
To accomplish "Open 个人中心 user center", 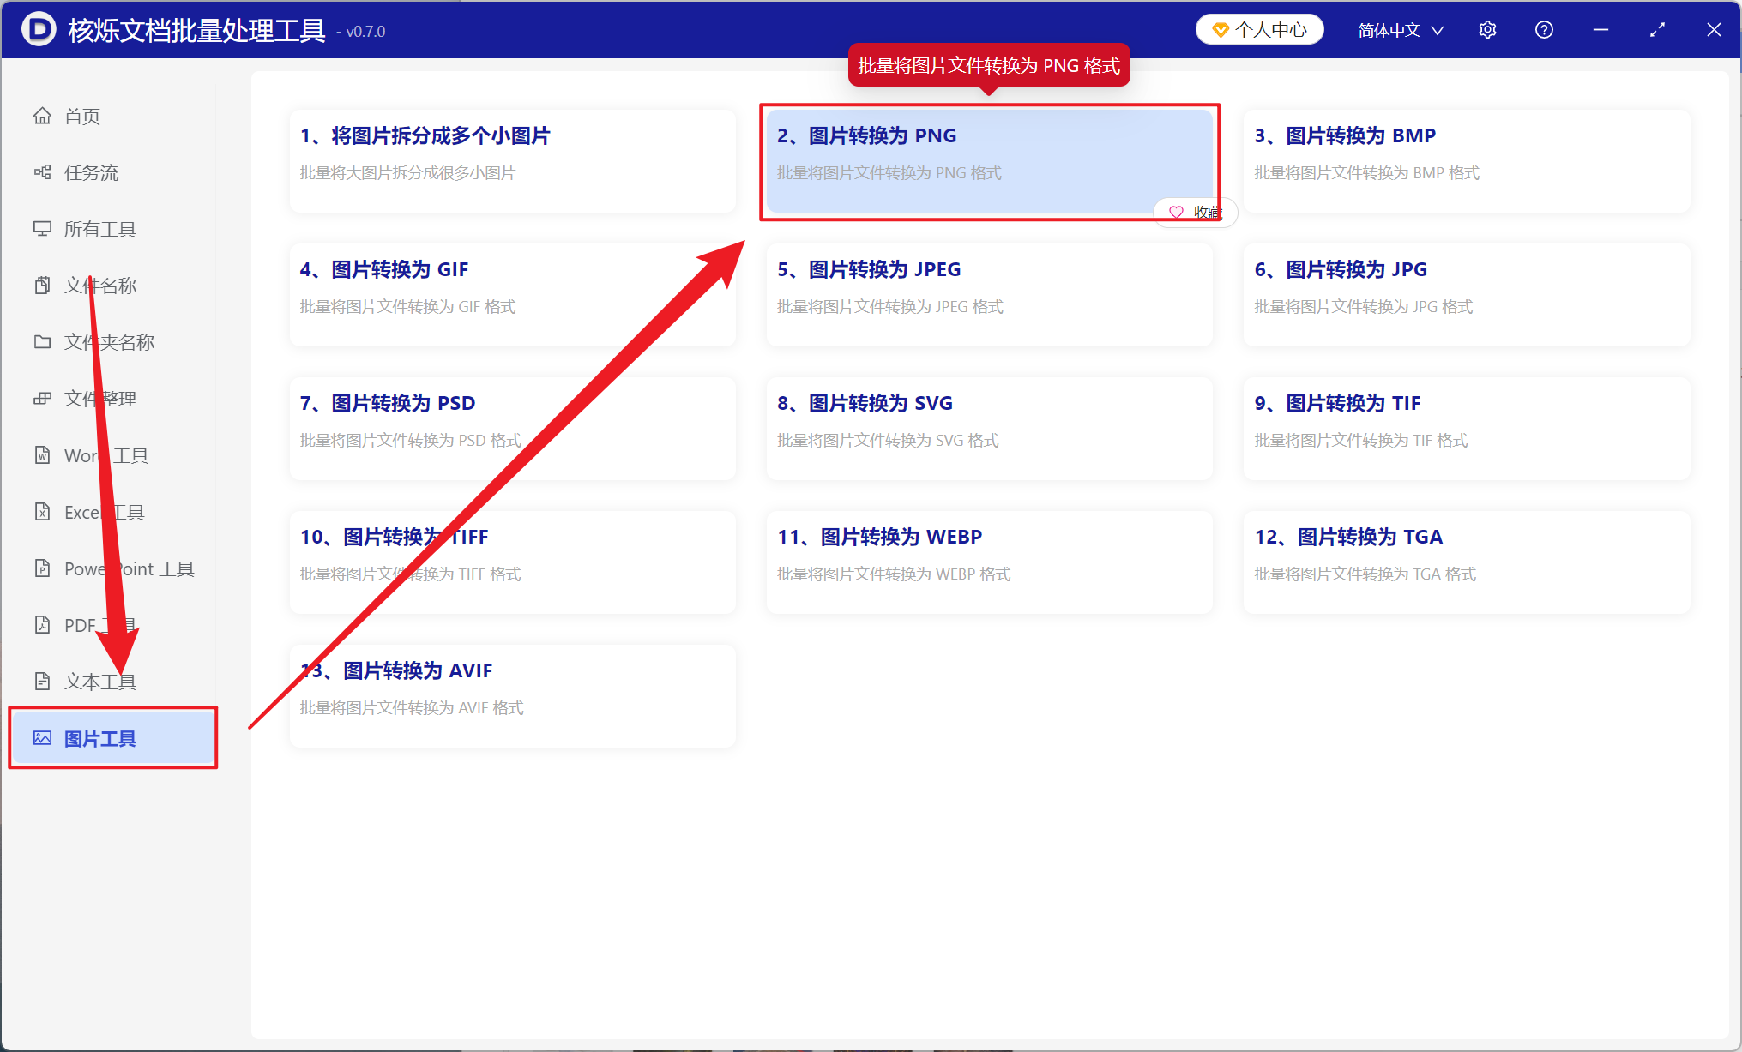I will 1260,30.
